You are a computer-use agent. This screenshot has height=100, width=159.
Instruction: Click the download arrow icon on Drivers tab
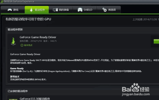click(x=31, y=10)
